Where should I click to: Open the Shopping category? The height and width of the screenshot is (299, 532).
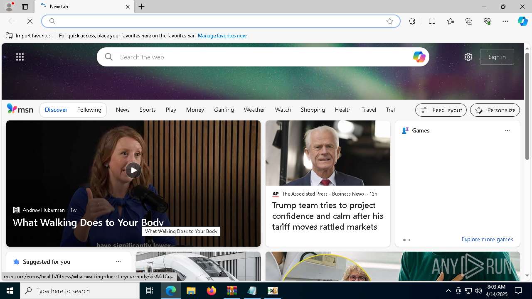point(313,110)
